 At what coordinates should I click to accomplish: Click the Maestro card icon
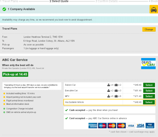click(x=102, y=126)
